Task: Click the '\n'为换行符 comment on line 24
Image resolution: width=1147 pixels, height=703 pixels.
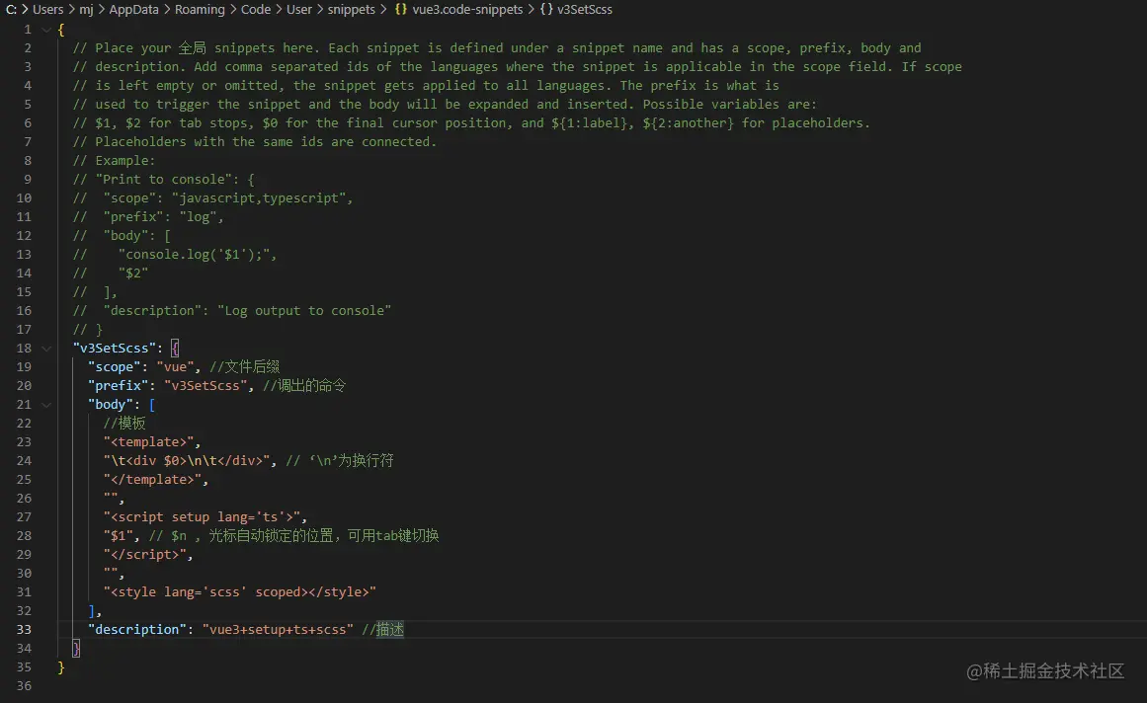Action: [340, 460]
